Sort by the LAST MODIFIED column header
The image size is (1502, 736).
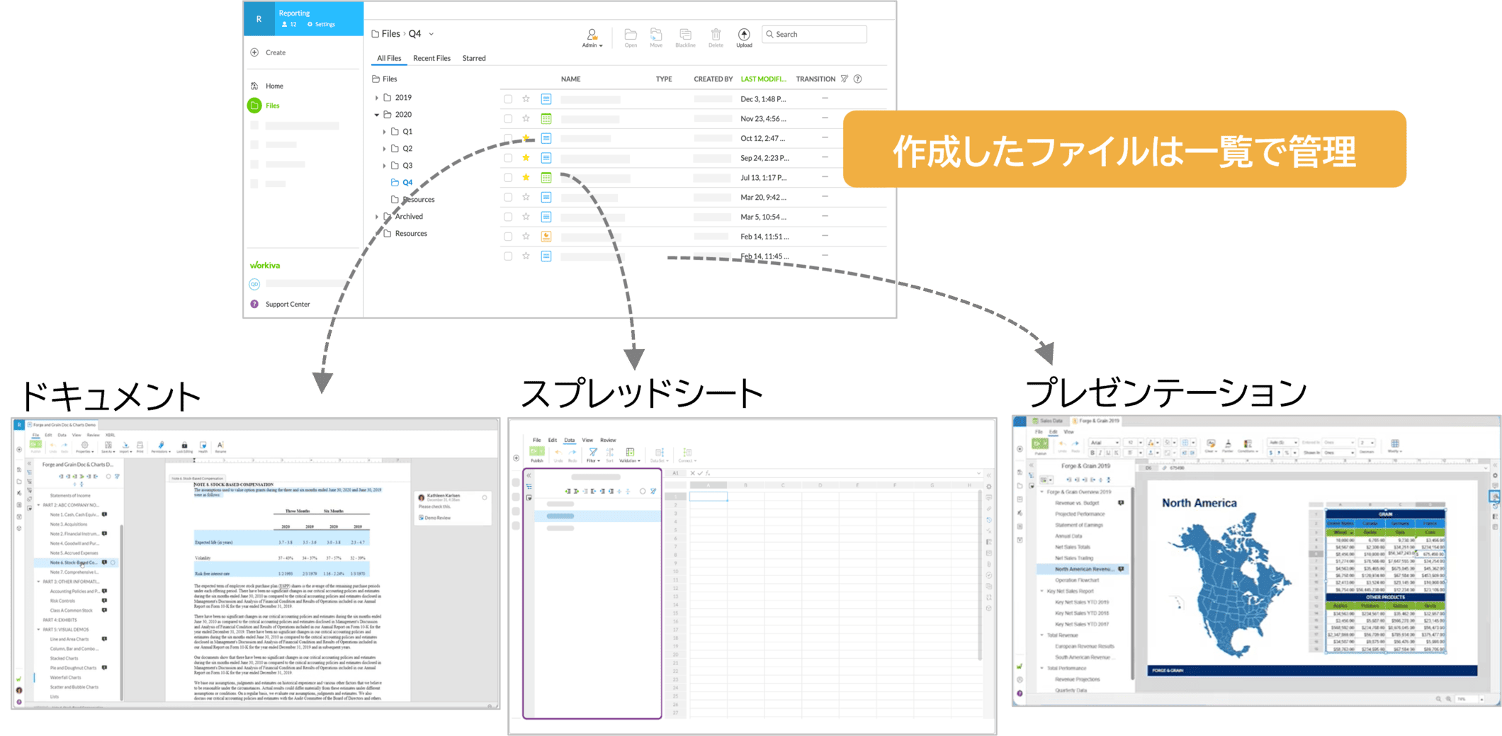(763, 79)
